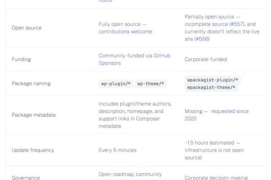Click the "Package naming" row label

coord(31,84)
